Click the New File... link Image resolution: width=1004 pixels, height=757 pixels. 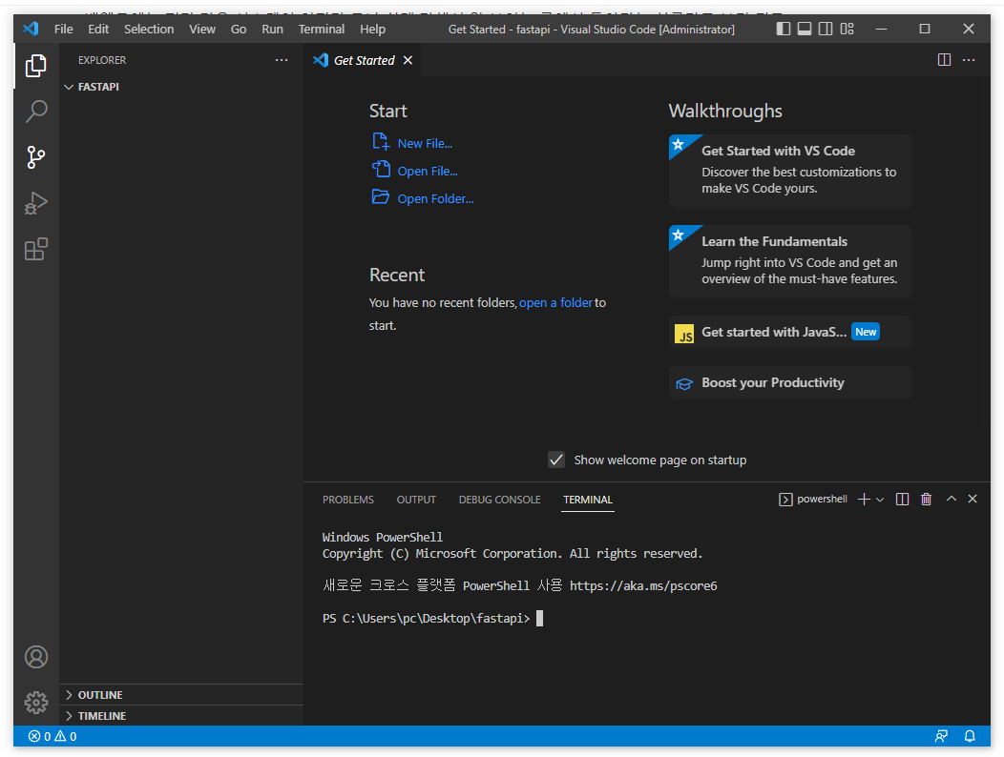click(x=425, y=143)
